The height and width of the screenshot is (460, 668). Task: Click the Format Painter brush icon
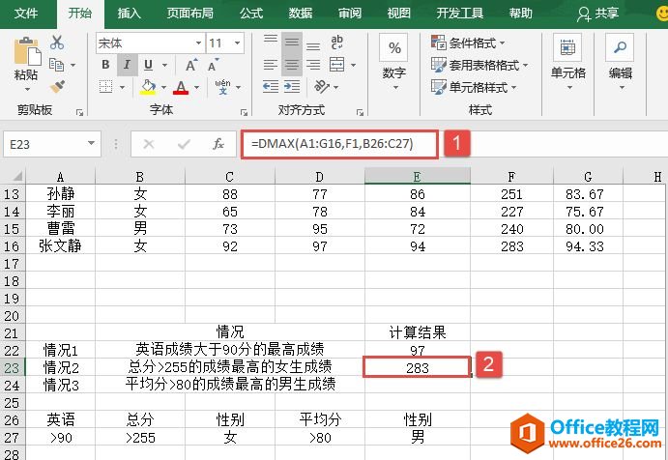click(57, 87)
